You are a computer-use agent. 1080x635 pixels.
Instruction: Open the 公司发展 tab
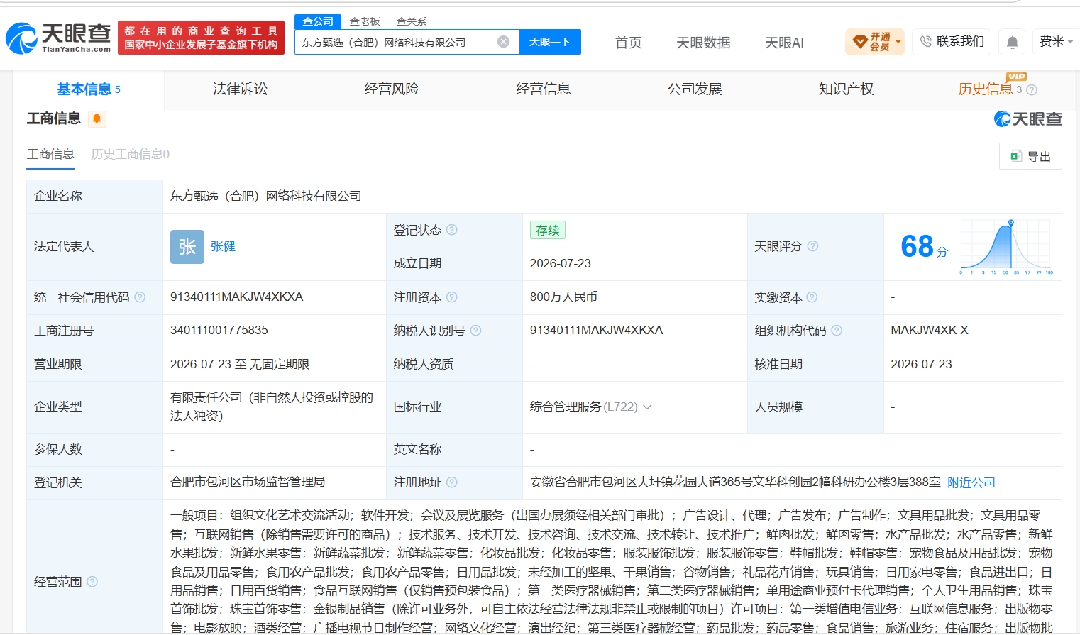(695, 89)
